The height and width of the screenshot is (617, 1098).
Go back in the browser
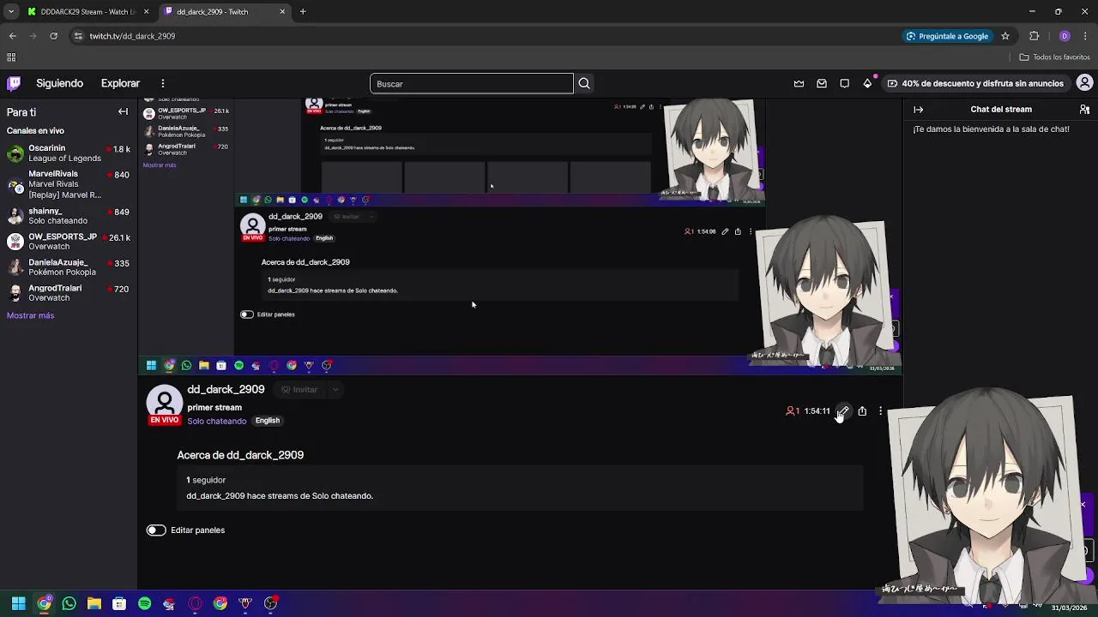pos(12,36)
